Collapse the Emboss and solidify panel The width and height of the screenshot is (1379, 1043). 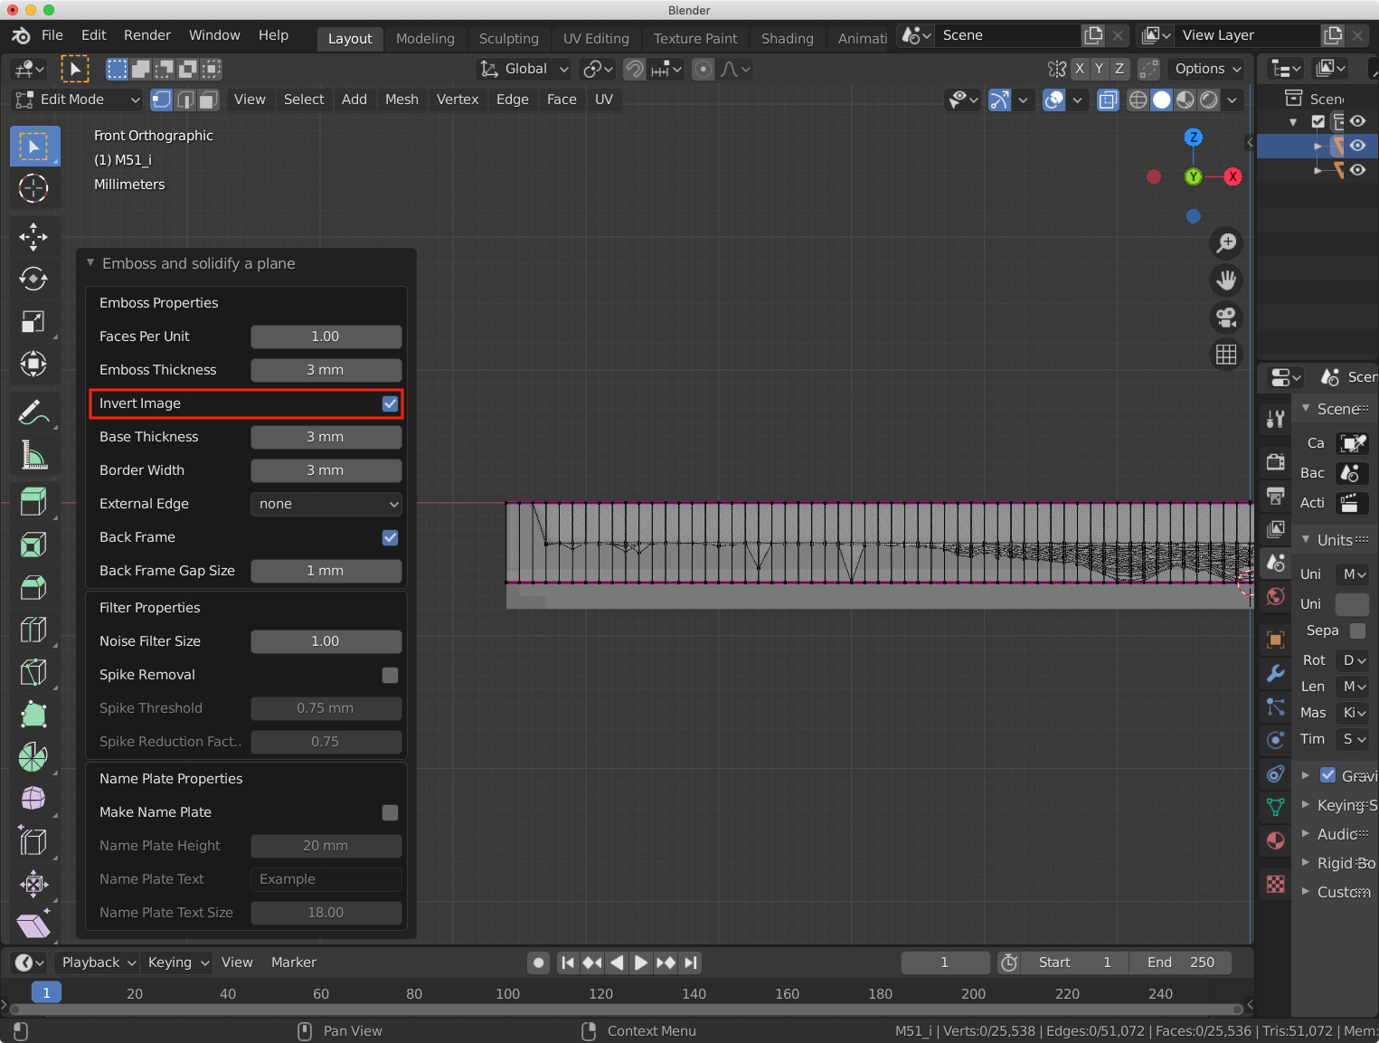click(x=90, y=263)
